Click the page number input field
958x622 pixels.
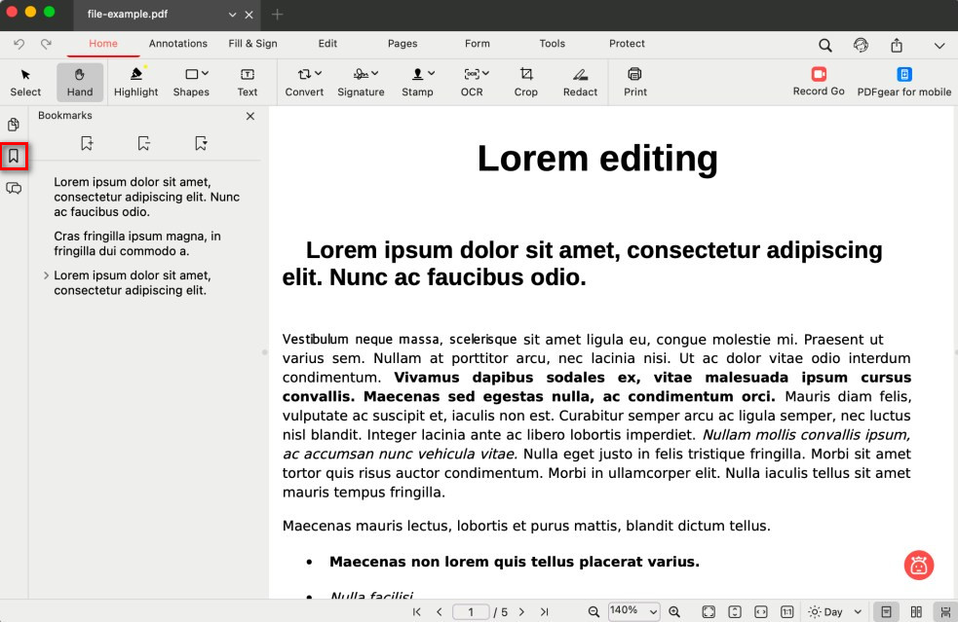471,611
